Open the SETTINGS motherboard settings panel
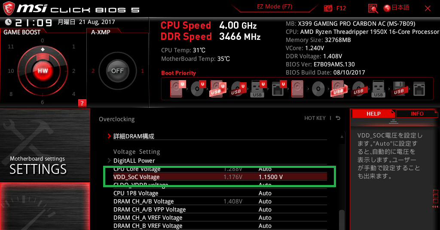 [x=45, y=145]
